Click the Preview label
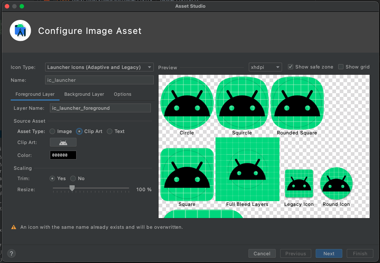Viewport: 380px width, 263px height. click(x=168, y=68)
